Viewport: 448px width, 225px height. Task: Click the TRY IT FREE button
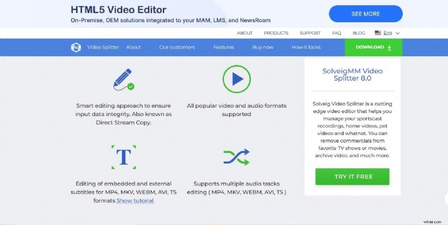point(352,176)
